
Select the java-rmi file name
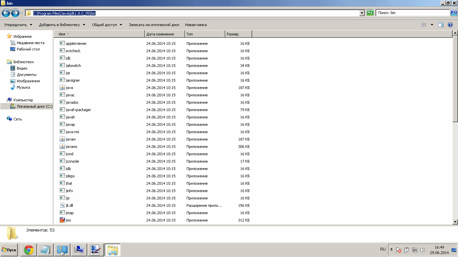click(x=72, y=132)
